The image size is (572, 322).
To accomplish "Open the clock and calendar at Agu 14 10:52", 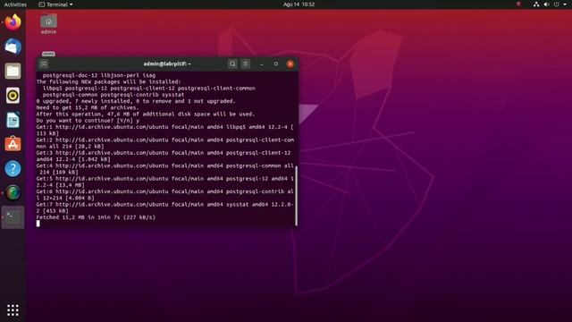I will coord(299,4).
